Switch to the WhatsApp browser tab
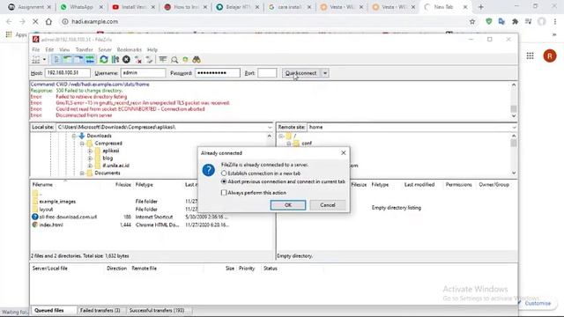 click(x=82, y=7)
